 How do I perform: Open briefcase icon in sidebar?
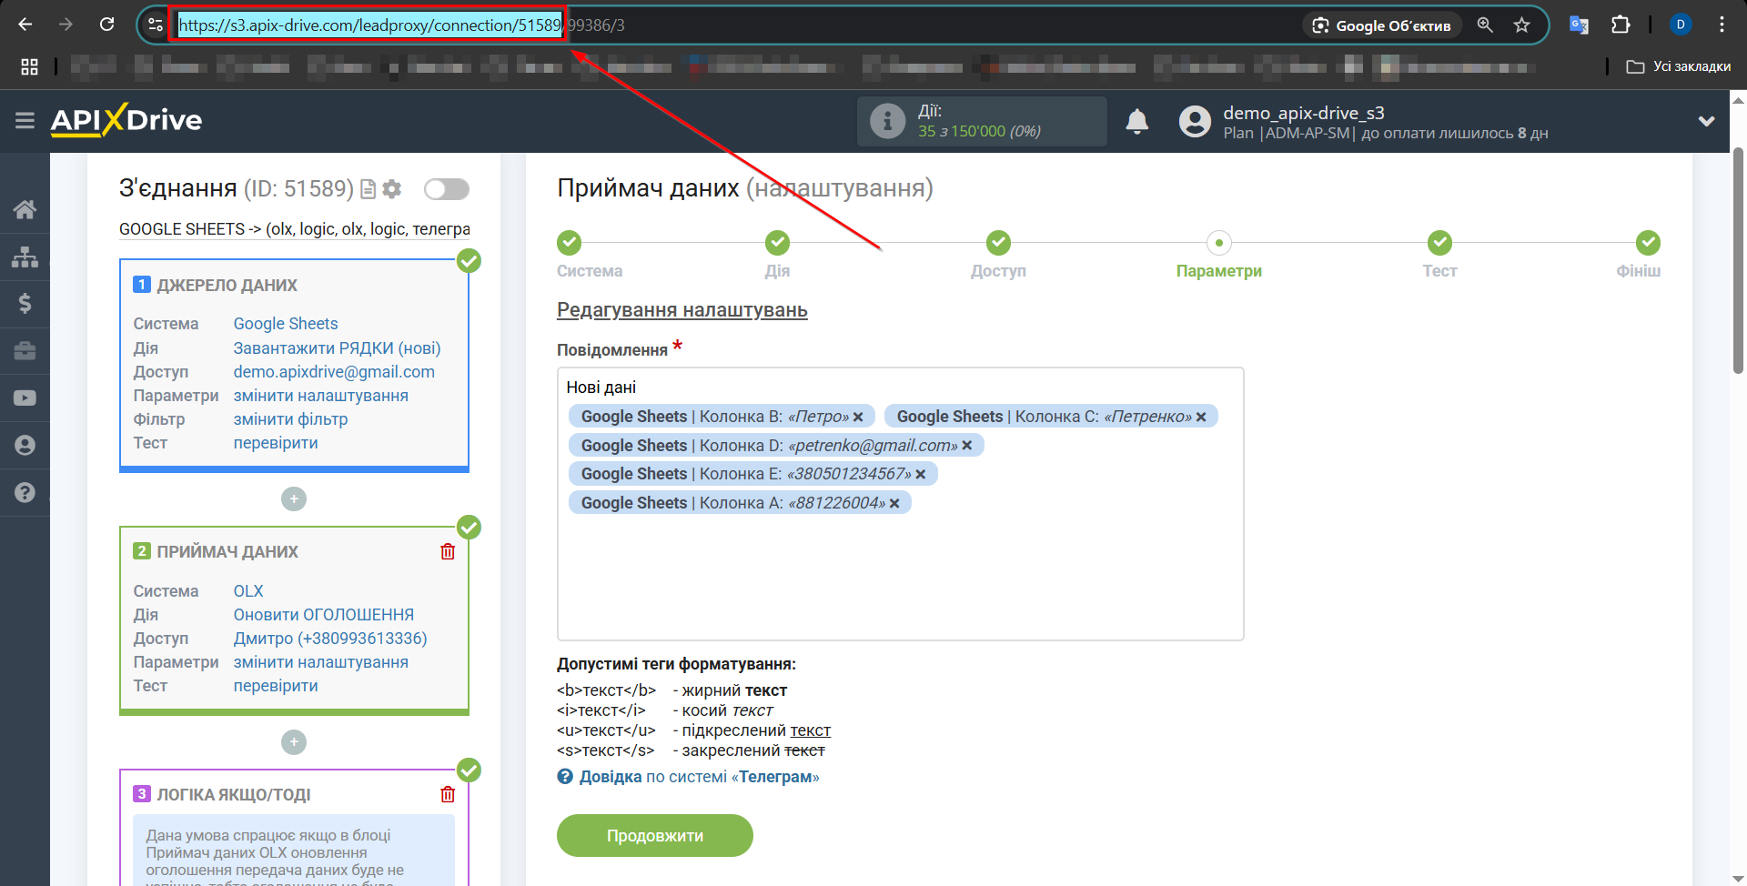tap(25, 350)
